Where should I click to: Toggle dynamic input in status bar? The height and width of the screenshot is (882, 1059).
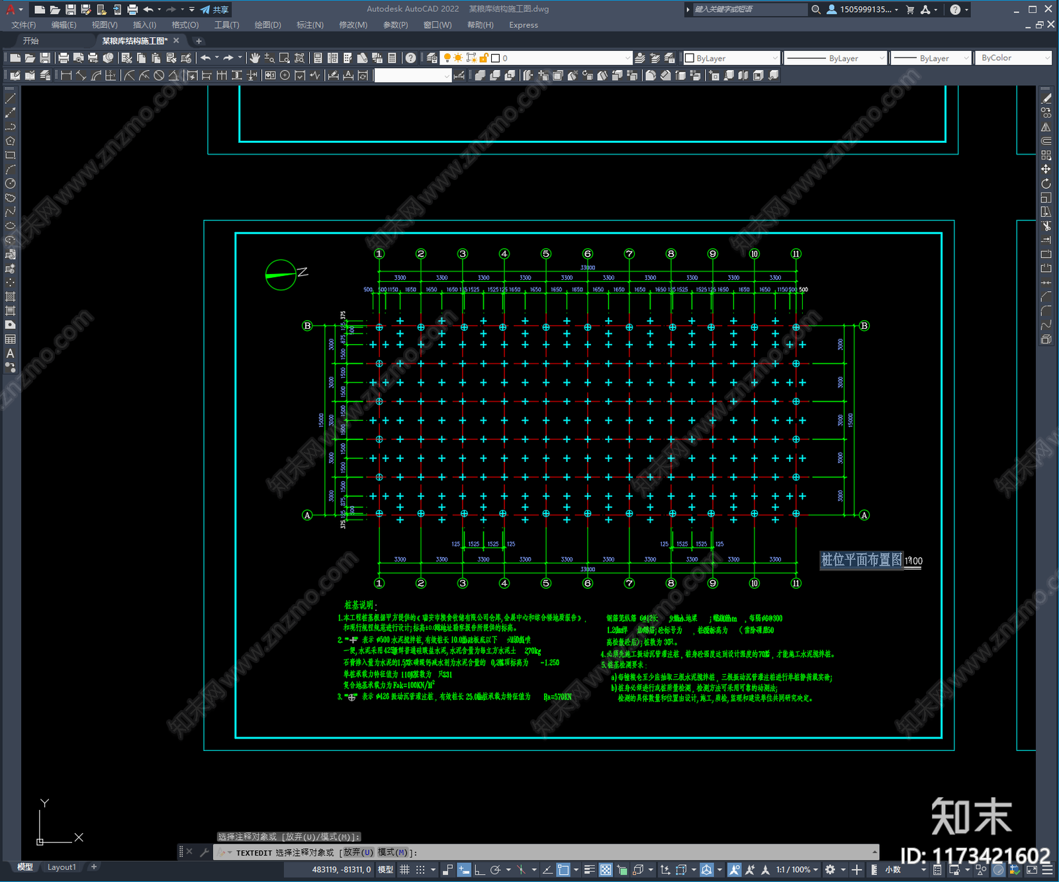(464, 869)
